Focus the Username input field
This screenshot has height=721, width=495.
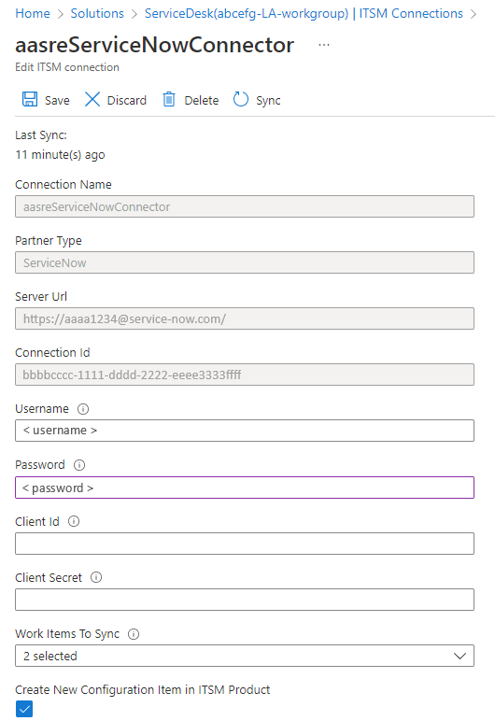[245, 431]
